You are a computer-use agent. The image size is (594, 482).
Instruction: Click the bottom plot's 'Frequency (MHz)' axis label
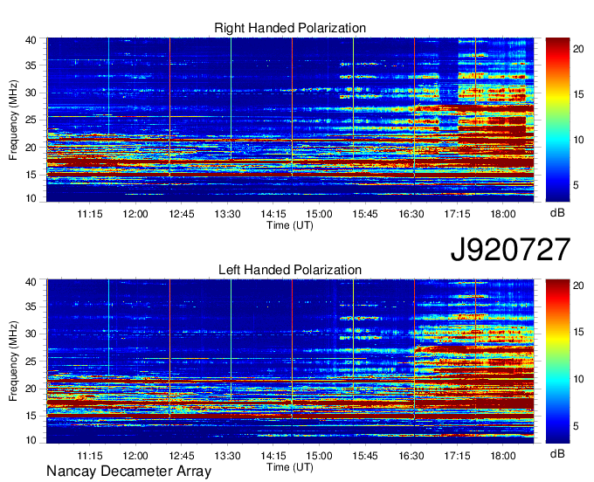tap(13, 361)
